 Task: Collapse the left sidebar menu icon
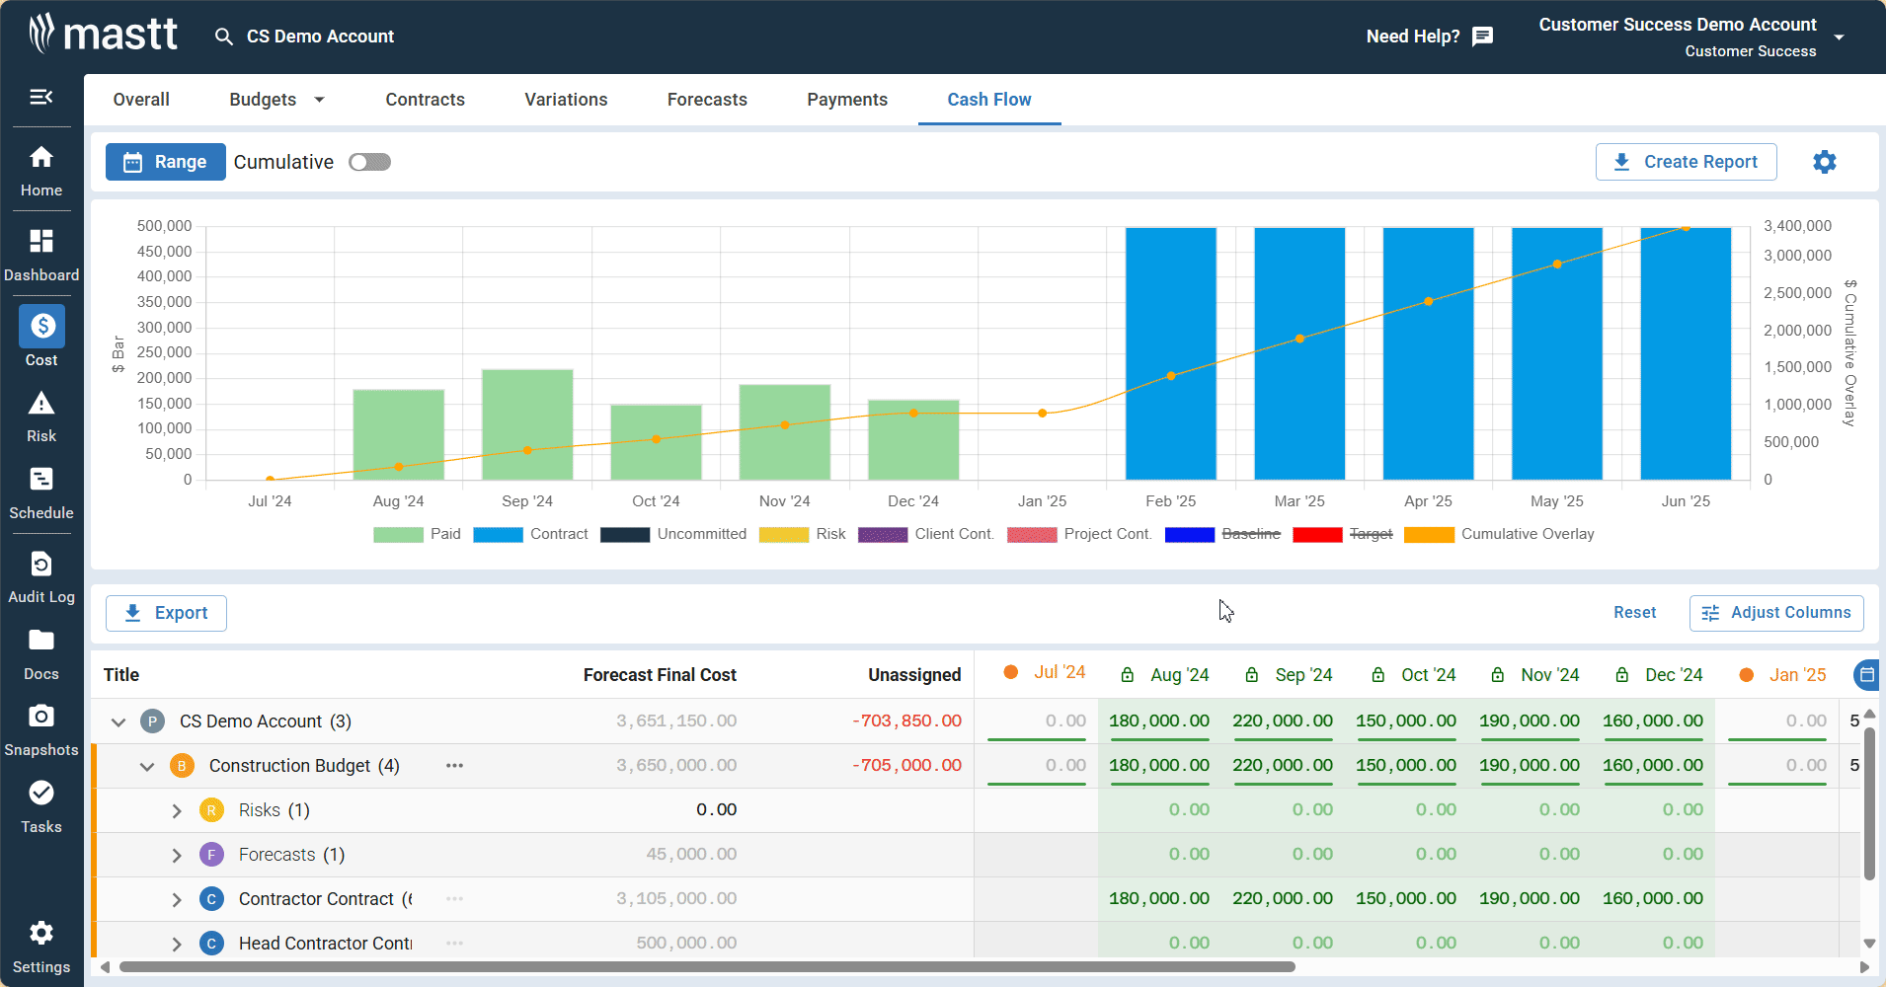click(x=41, y=97)
